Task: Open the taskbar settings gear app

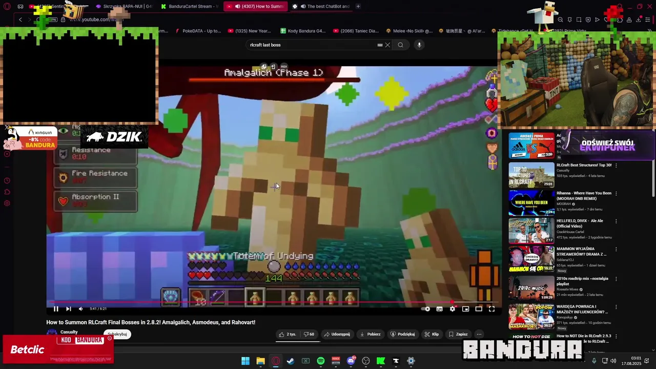Action: (x=411, y=361)
